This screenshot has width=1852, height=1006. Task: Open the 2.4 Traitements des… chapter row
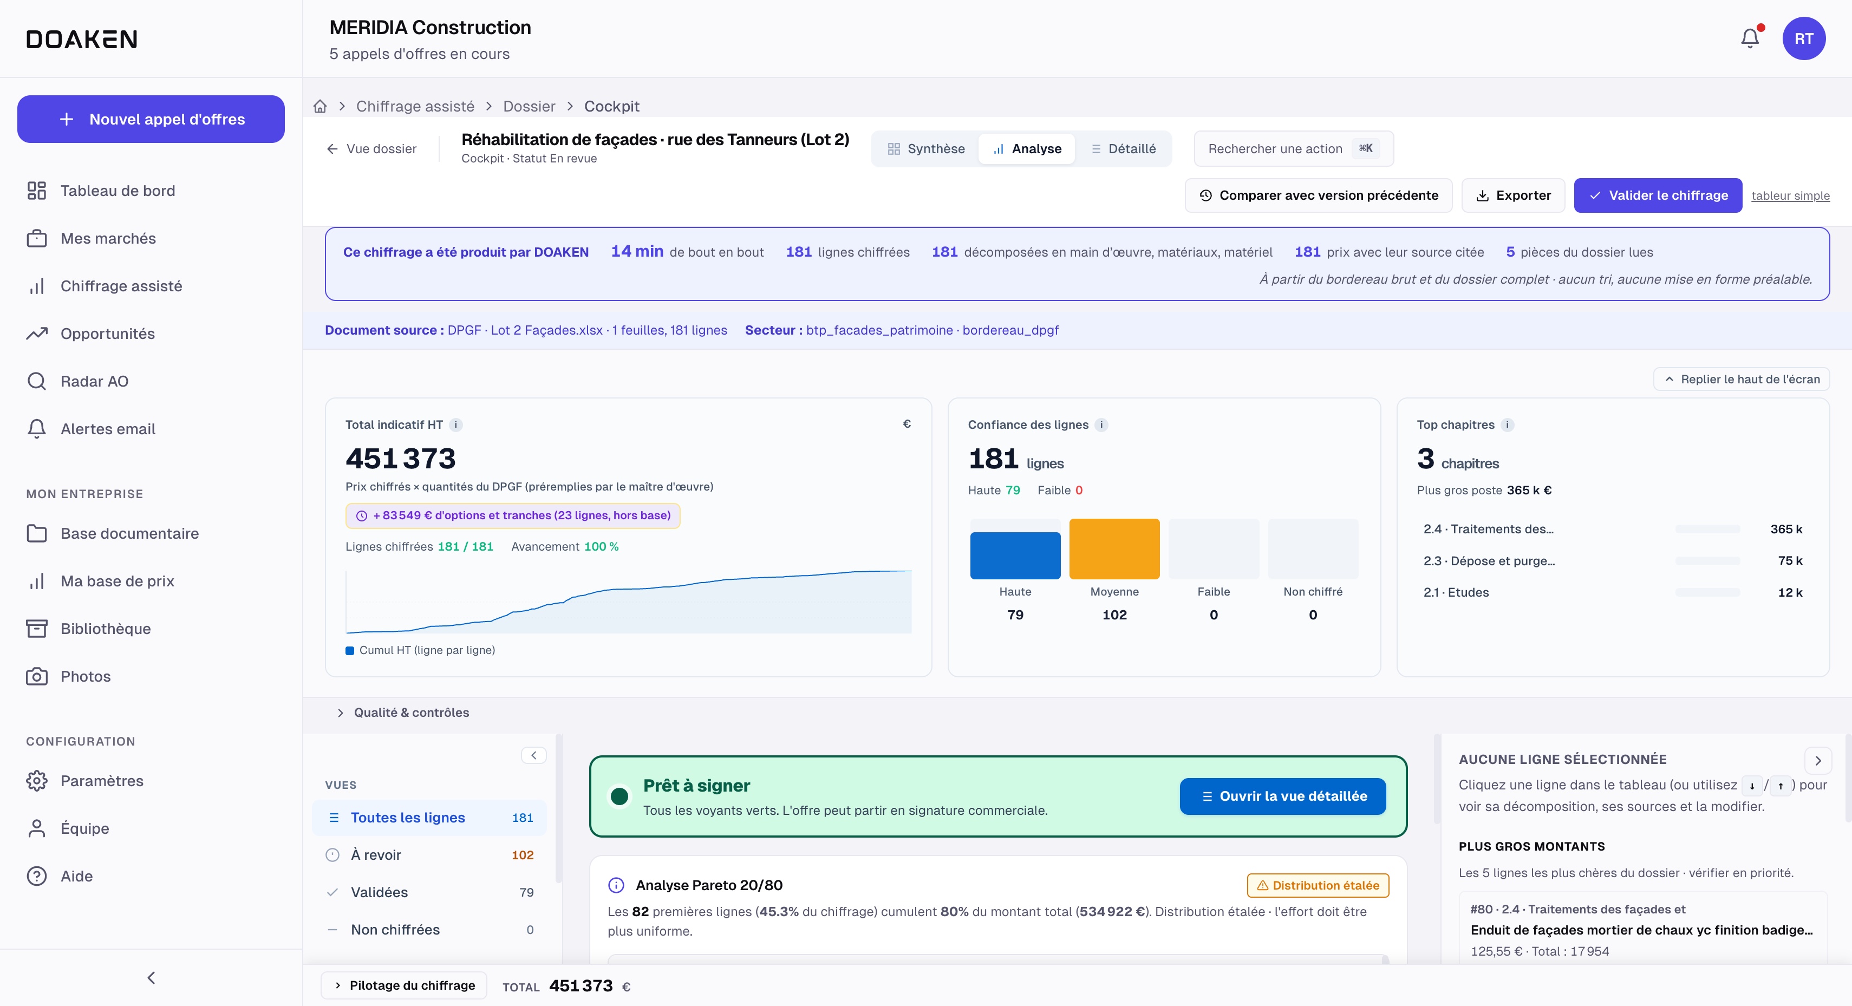click(1613, 529)
